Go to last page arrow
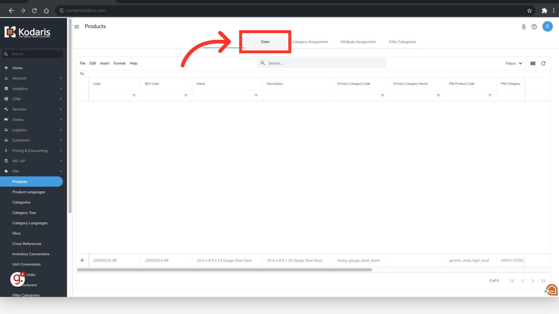 coord(543,281)
